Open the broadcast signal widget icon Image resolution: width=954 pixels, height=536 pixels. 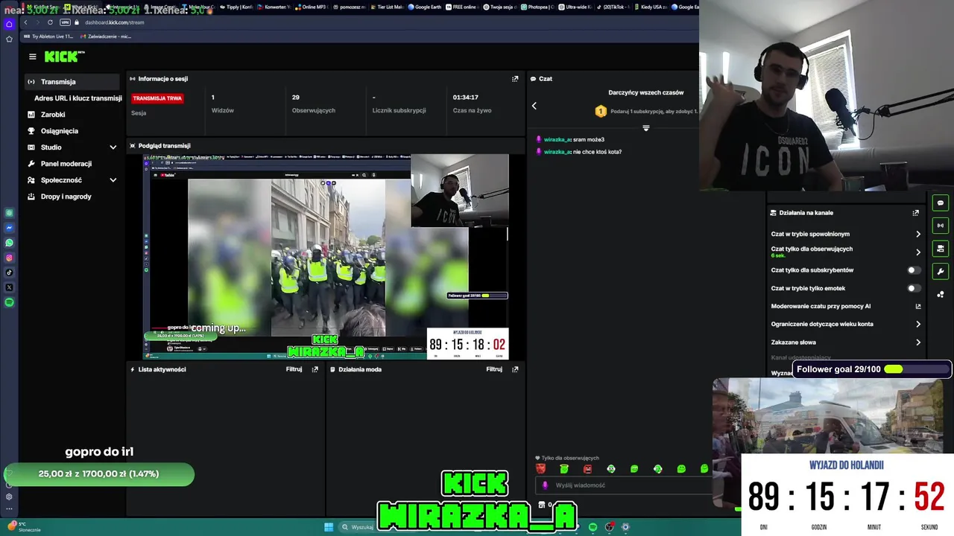coord(941,226)
